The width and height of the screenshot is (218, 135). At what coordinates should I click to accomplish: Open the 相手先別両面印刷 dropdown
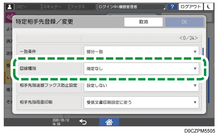(141, 102)
